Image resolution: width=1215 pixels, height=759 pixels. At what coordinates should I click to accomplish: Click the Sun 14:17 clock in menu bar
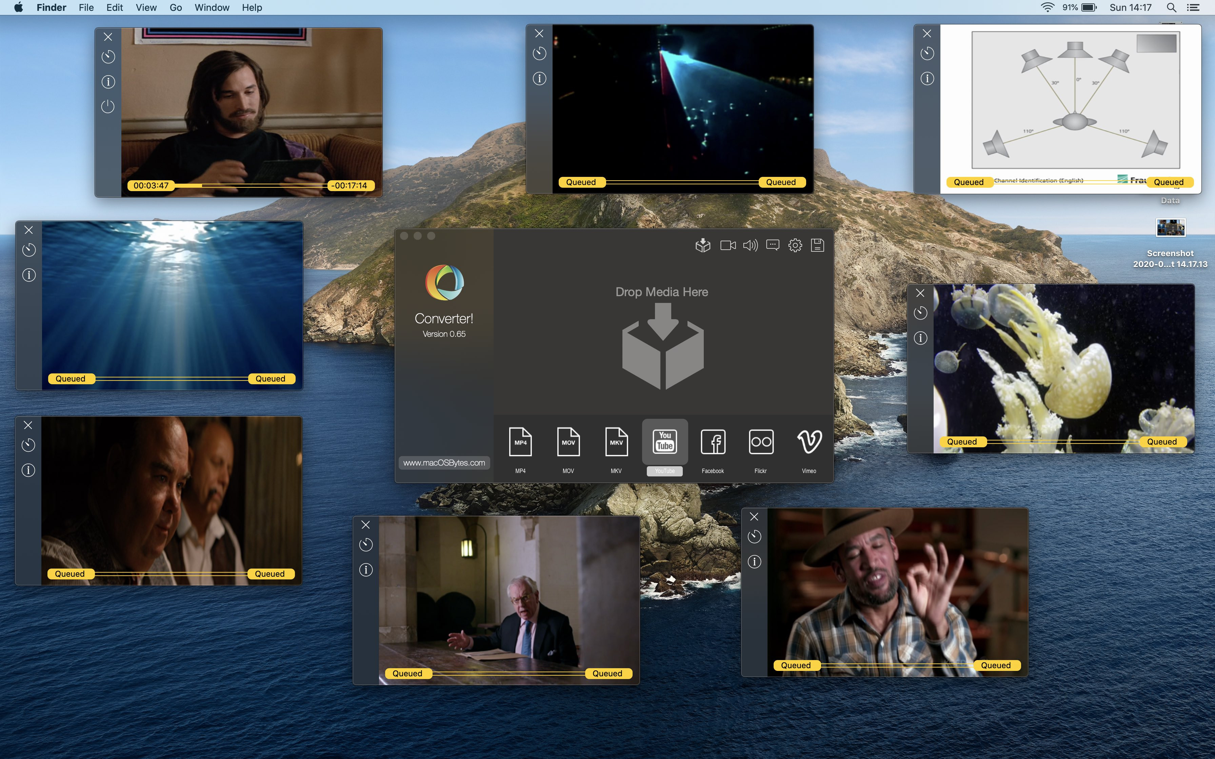click(1130, 7)
